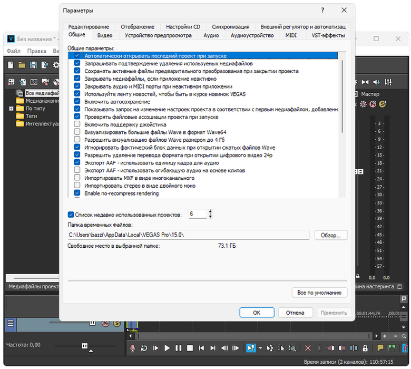
Task: Click the Split event icon
Action: (354, 348)
